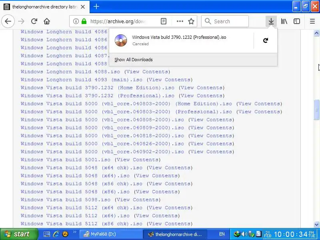320x240 pixels.
Task: Open the home page
Action: click(47, 21)
